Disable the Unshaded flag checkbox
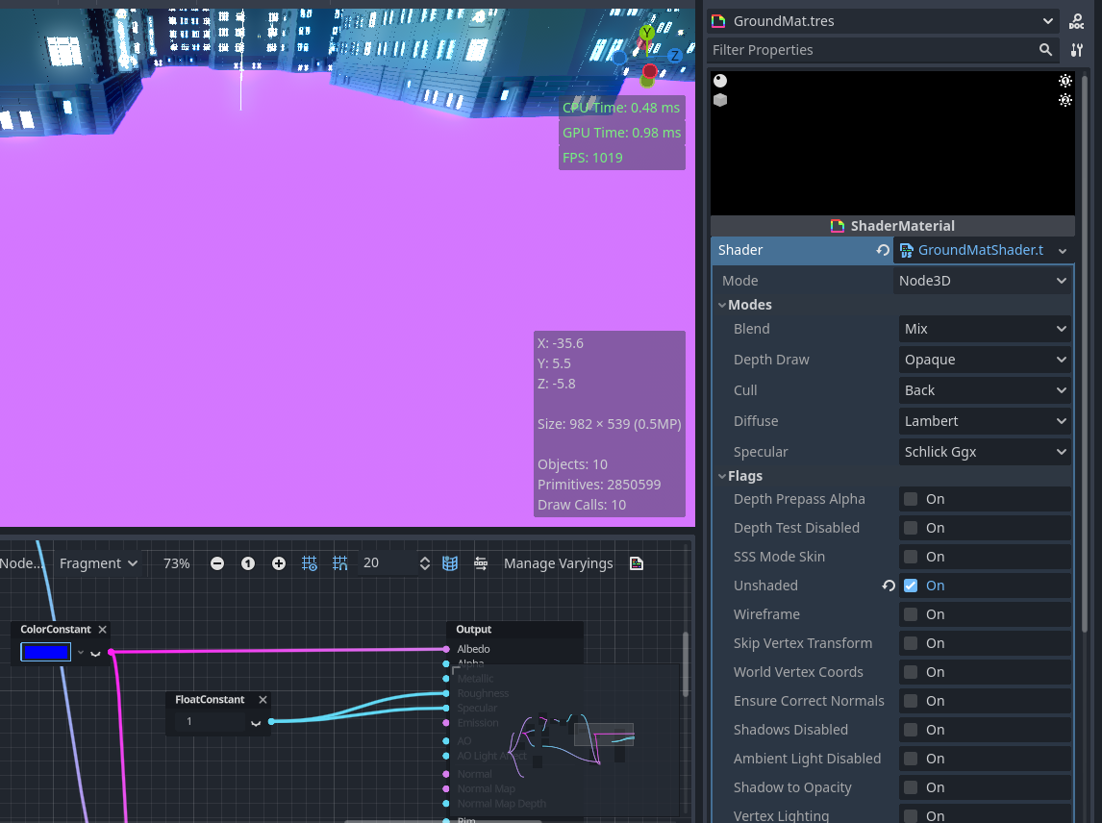The width and height of the screenshot is (1102, 823). click(x=910, y=586)
